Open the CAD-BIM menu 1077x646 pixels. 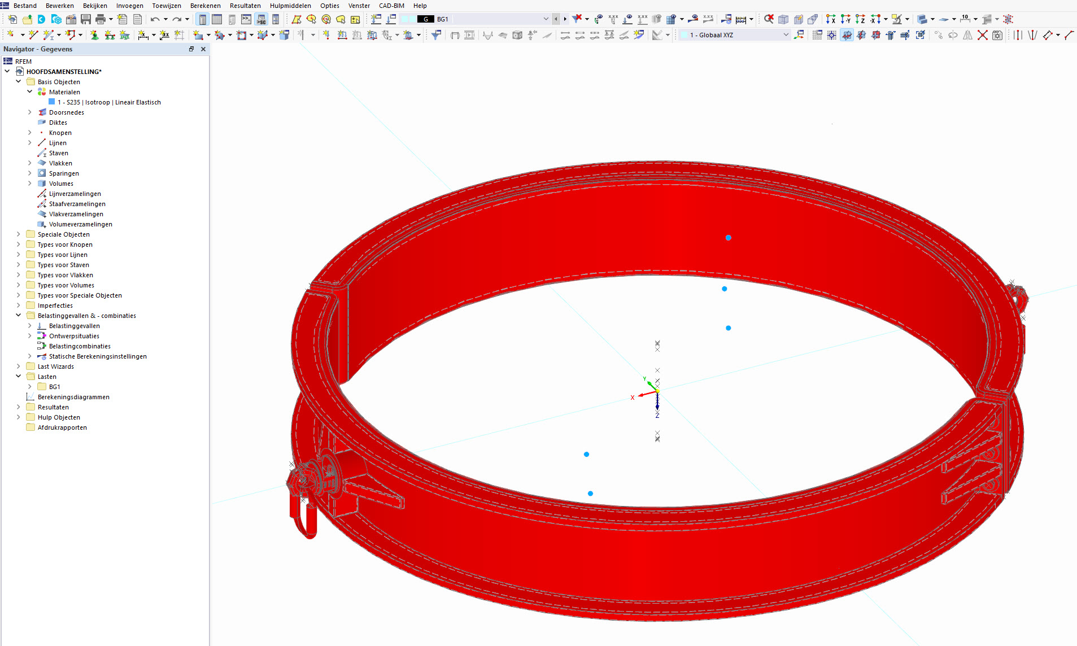point(391,6)
